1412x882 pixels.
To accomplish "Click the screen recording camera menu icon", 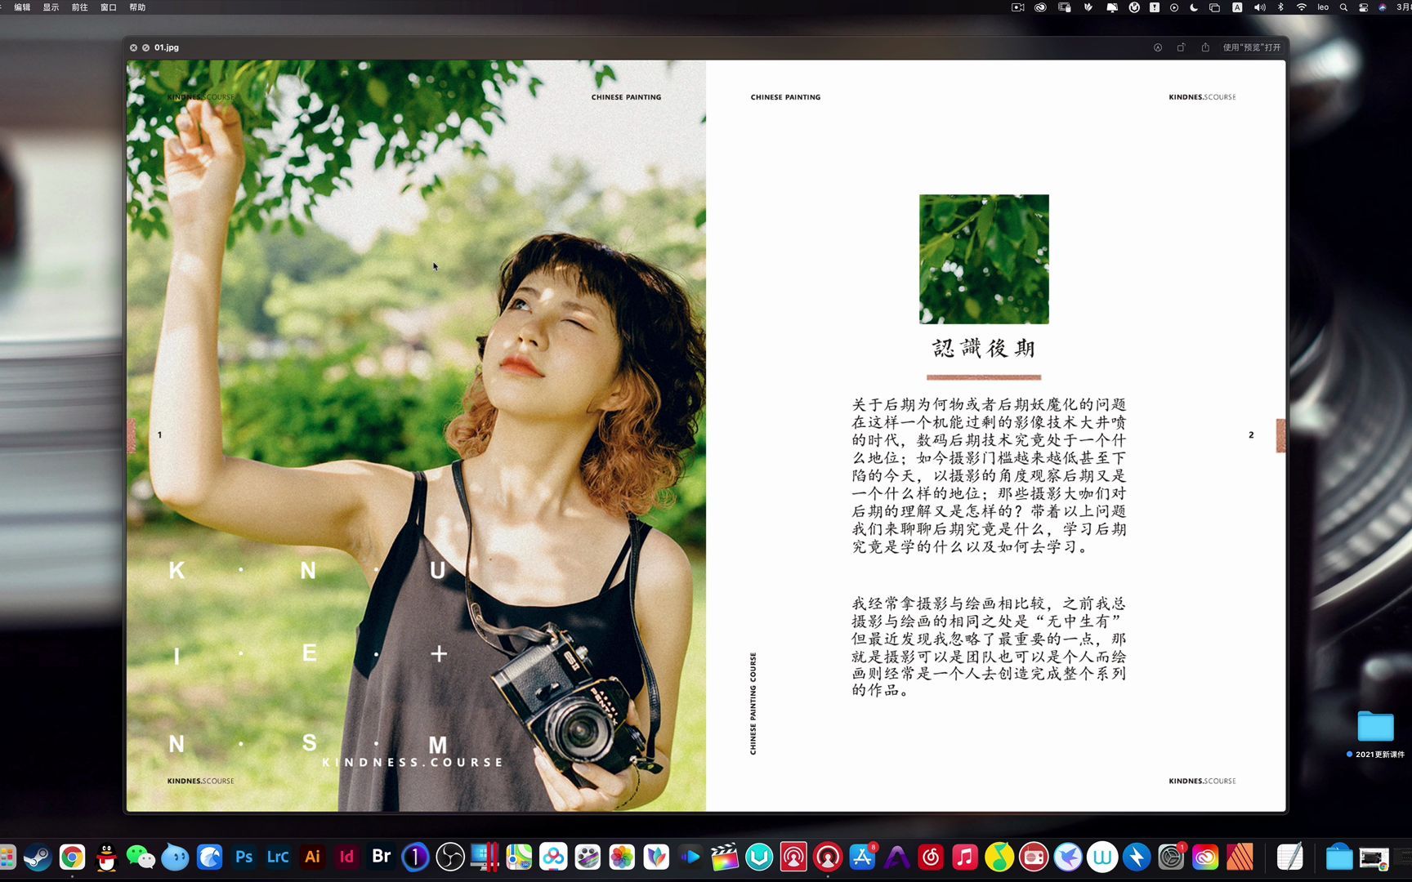I will 1017,7.
